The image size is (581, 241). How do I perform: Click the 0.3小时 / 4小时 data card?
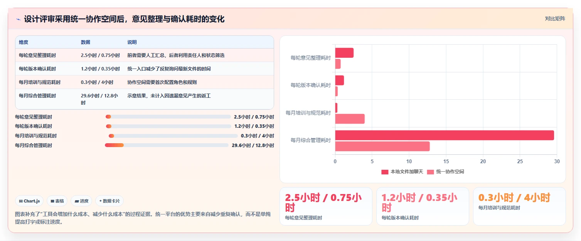pyautogui.click(x=519, y=206)
